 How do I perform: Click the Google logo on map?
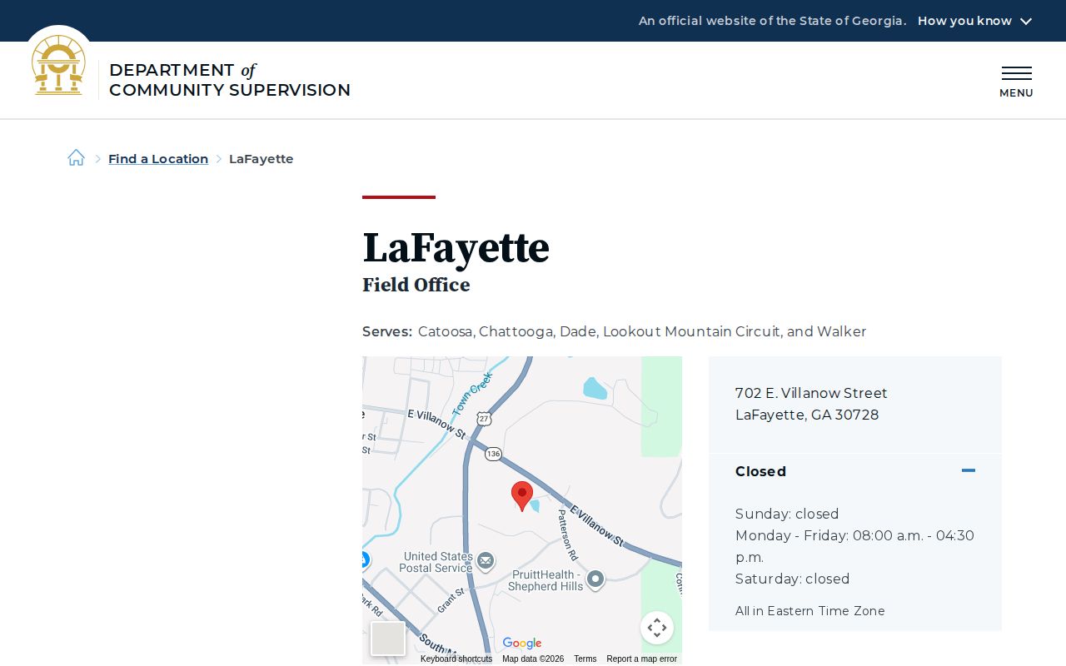point(522,644)
